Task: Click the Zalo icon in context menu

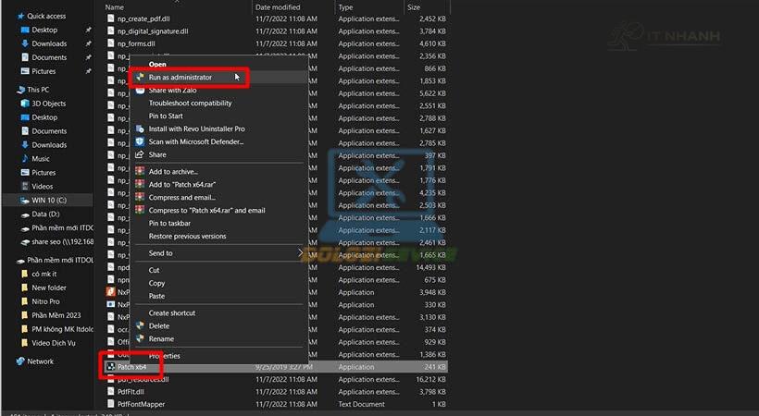Action: tap(140, 91)
